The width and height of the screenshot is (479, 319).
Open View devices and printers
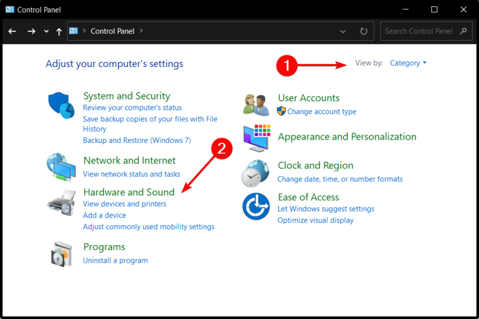click(x=125, y=204)
